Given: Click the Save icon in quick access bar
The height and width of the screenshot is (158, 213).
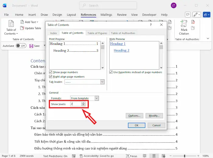Looking at the screenshot, I should click(31, 46).
